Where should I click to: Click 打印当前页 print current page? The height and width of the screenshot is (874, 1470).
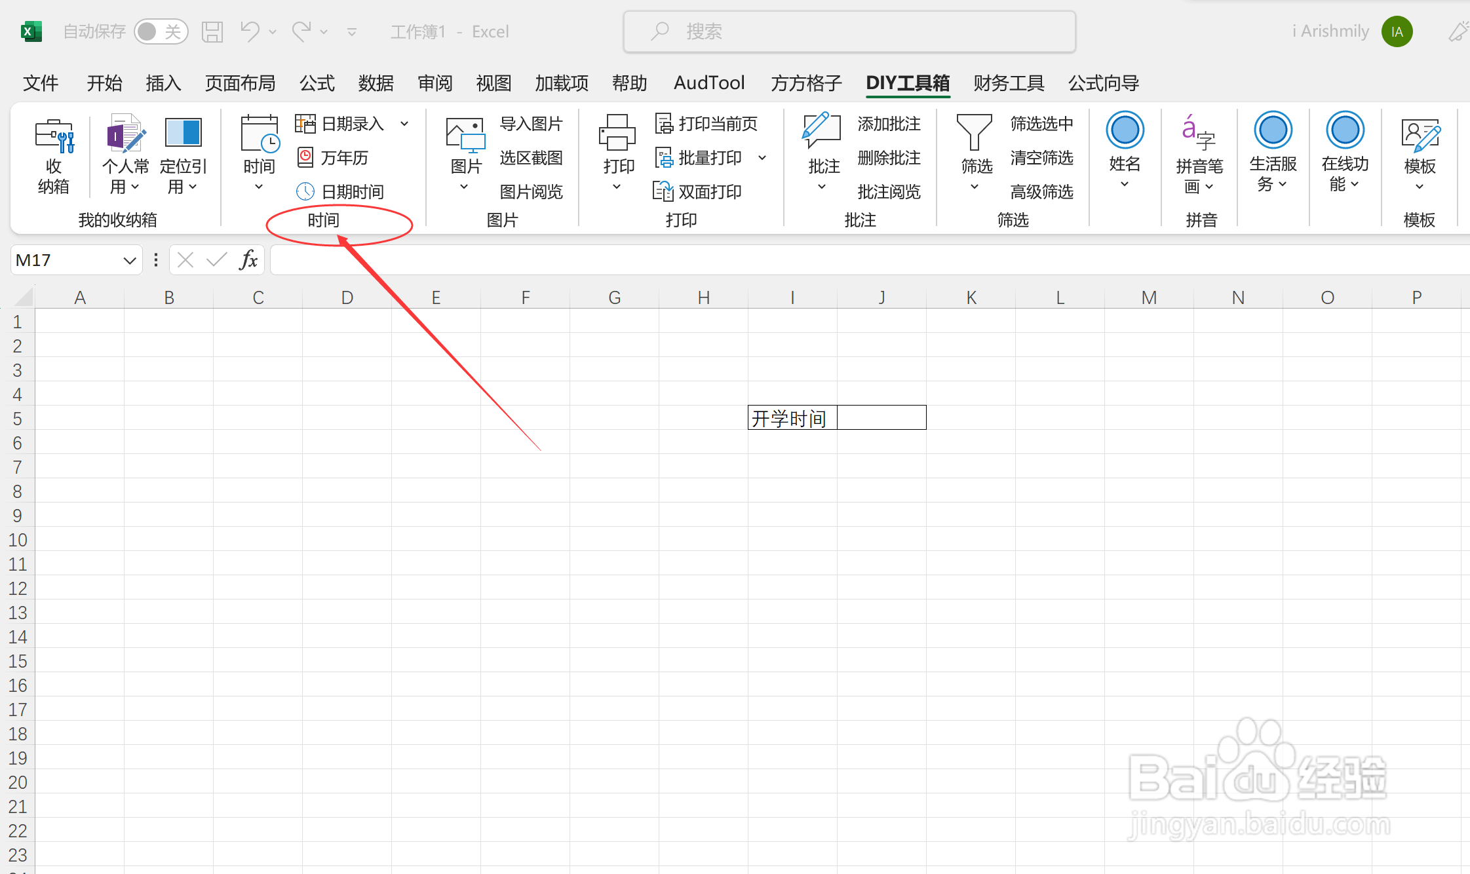pos(706,124)
